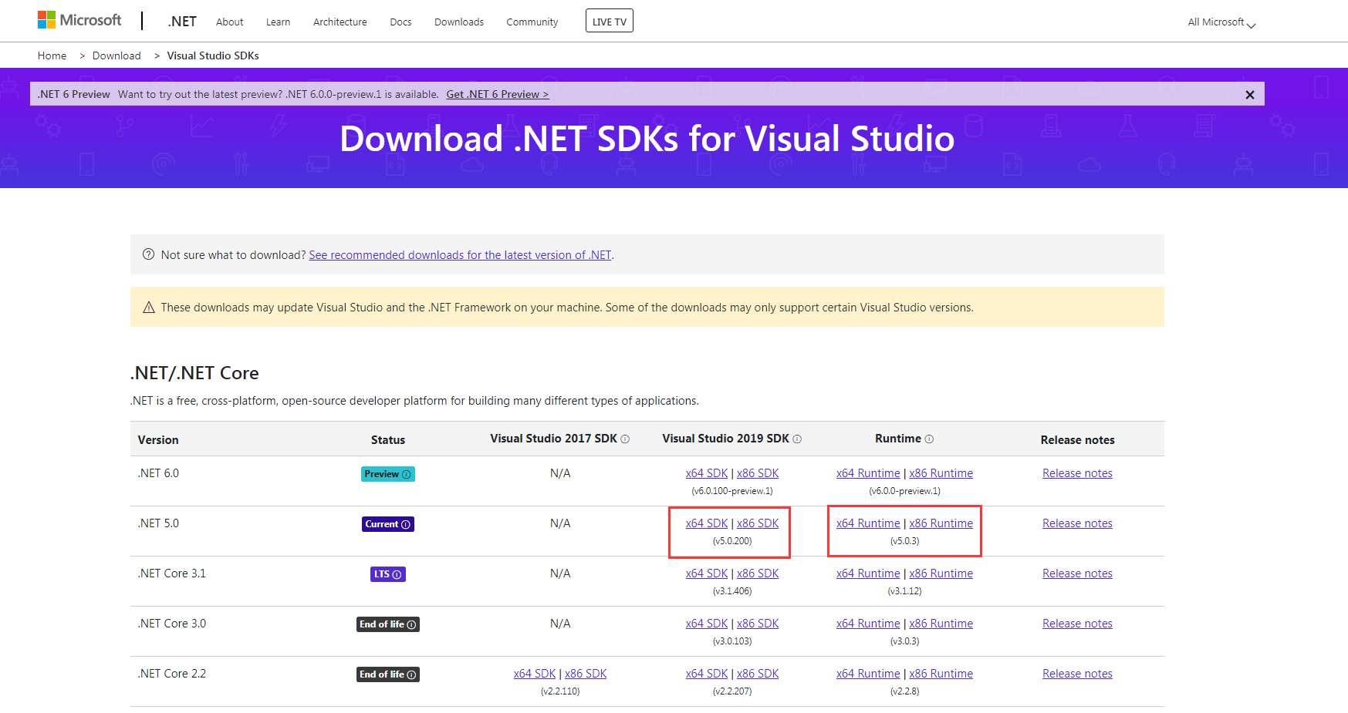
Task: Open the Community menu item
Action: (532, 22)
